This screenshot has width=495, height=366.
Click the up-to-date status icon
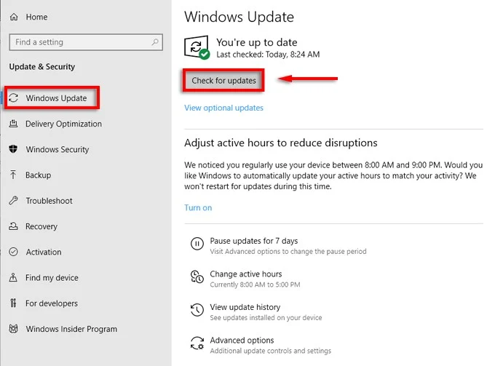point(197,47)
